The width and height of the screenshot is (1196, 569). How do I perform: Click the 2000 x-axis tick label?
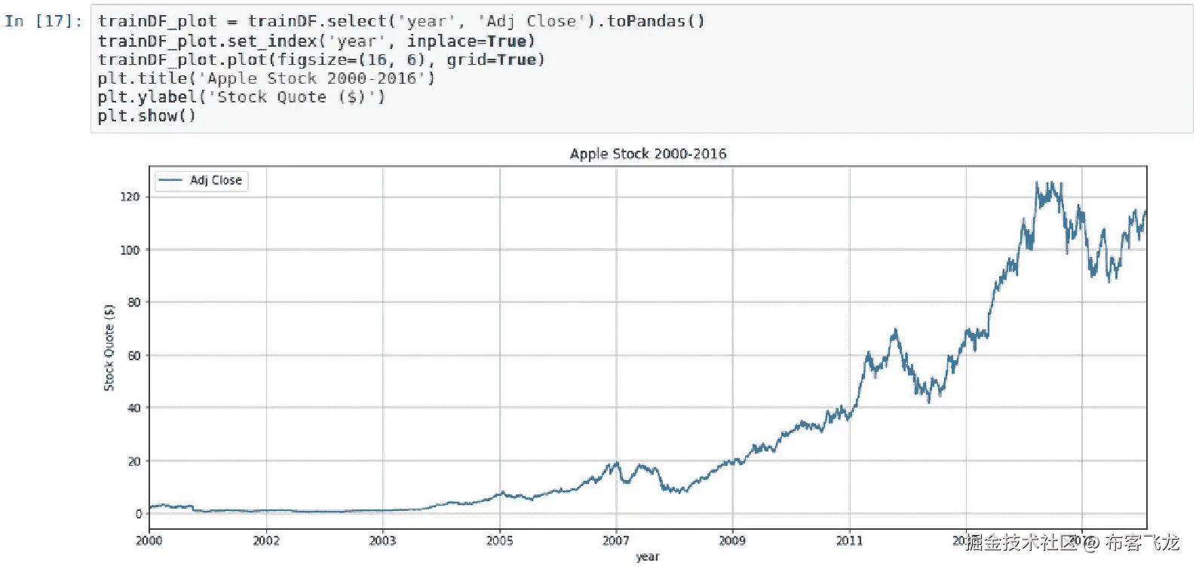pos(149,540)
